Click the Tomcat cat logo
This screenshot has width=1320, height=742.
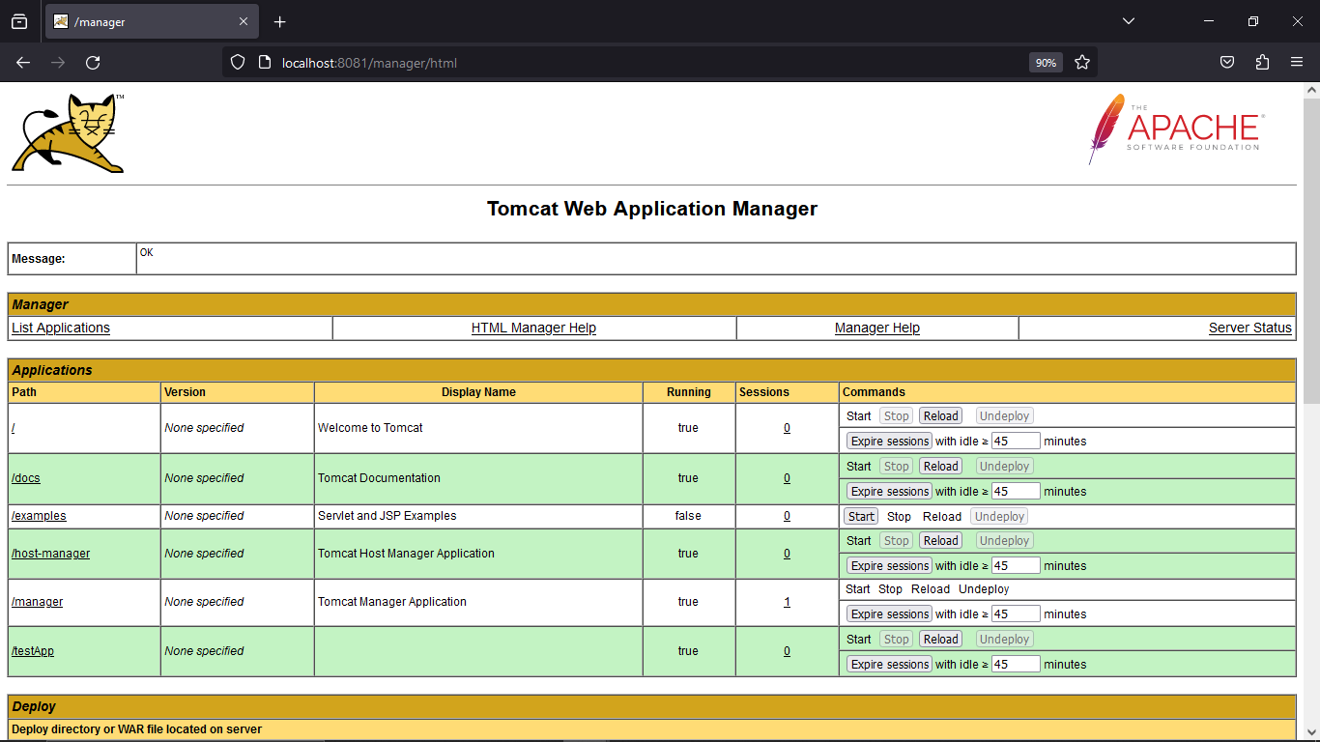68,133
